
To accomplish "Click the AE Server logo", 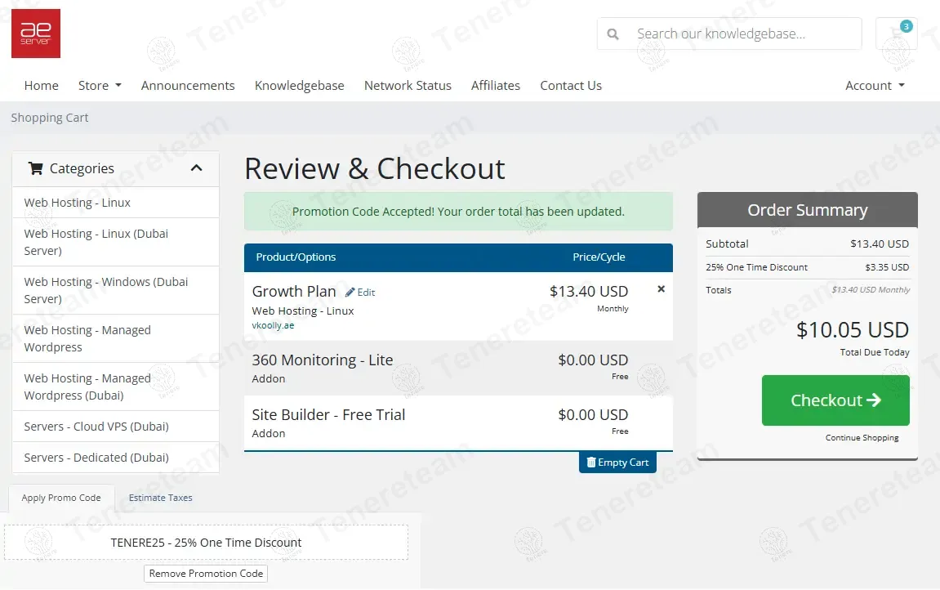I will pyautogui.click(x=35, y=34).
